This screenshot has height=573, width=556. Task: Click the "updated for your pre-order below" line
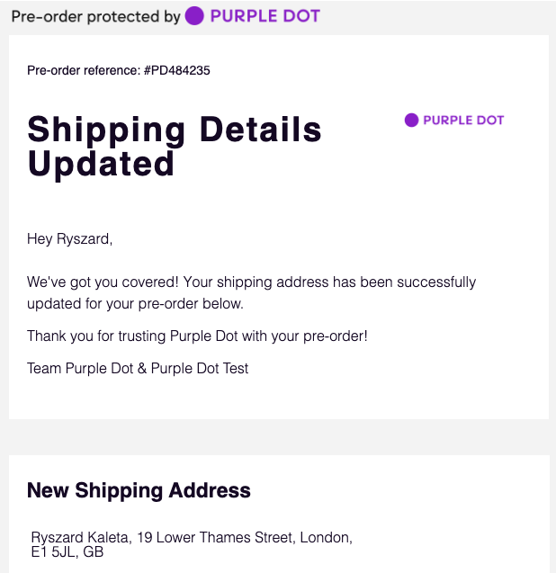[x=135, y=303]
